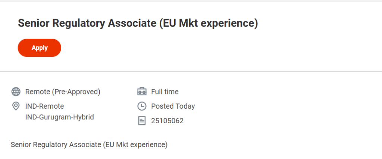Screen dimensions: 382x159
Task: Click the clock posted-date icon
Action: click(x=142, y=106)
